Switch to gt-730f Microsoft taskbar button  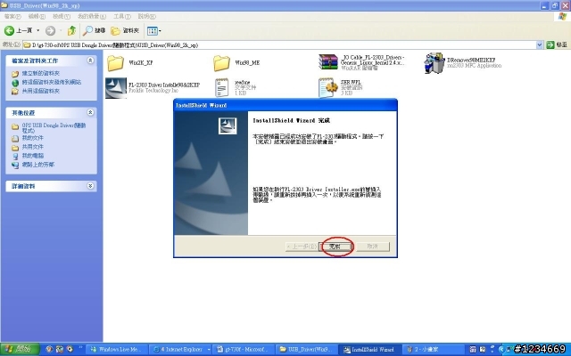point(243,350)
